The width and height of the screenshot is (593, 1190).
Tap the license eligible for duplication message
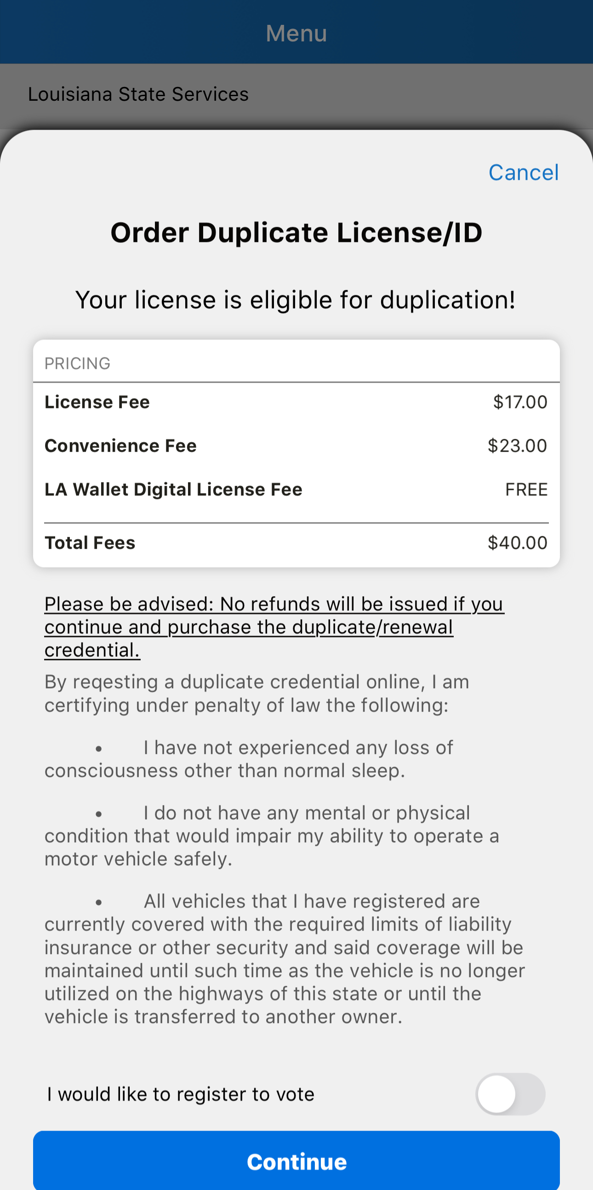(x=295, y=300)
